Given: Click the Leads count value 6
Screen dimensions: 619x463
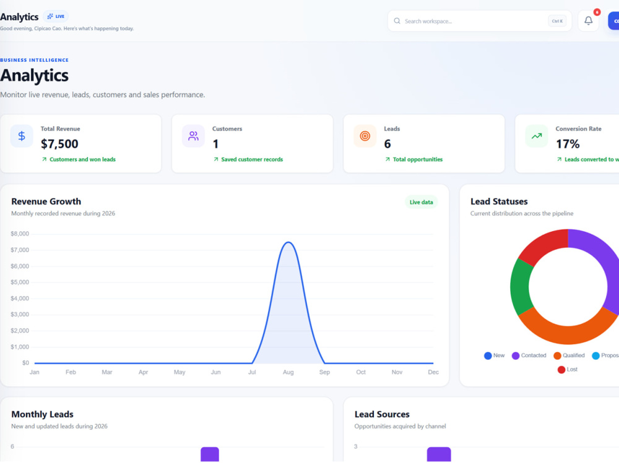Looking at the screenshot, I should pyautogui.click(x=387, y=144).
